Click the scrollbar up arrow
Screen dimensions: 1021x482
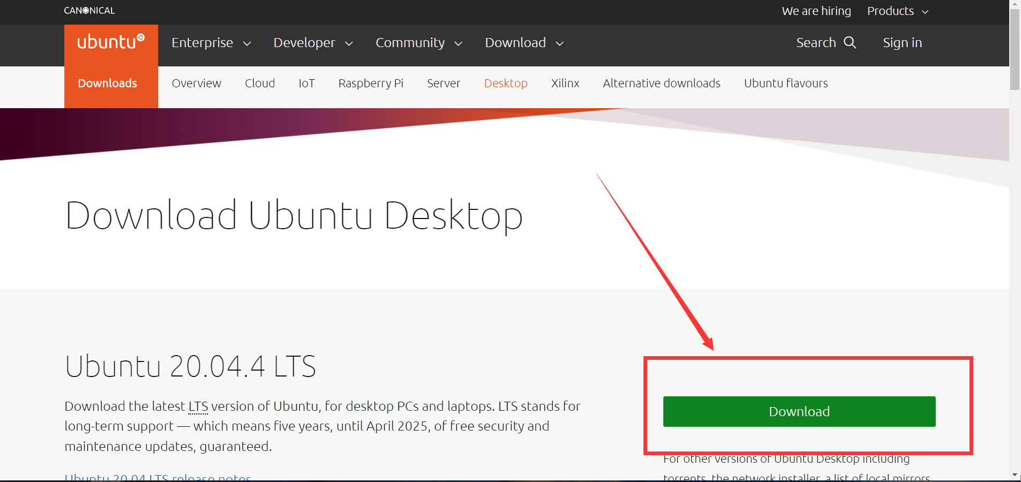click(1015, 4)
